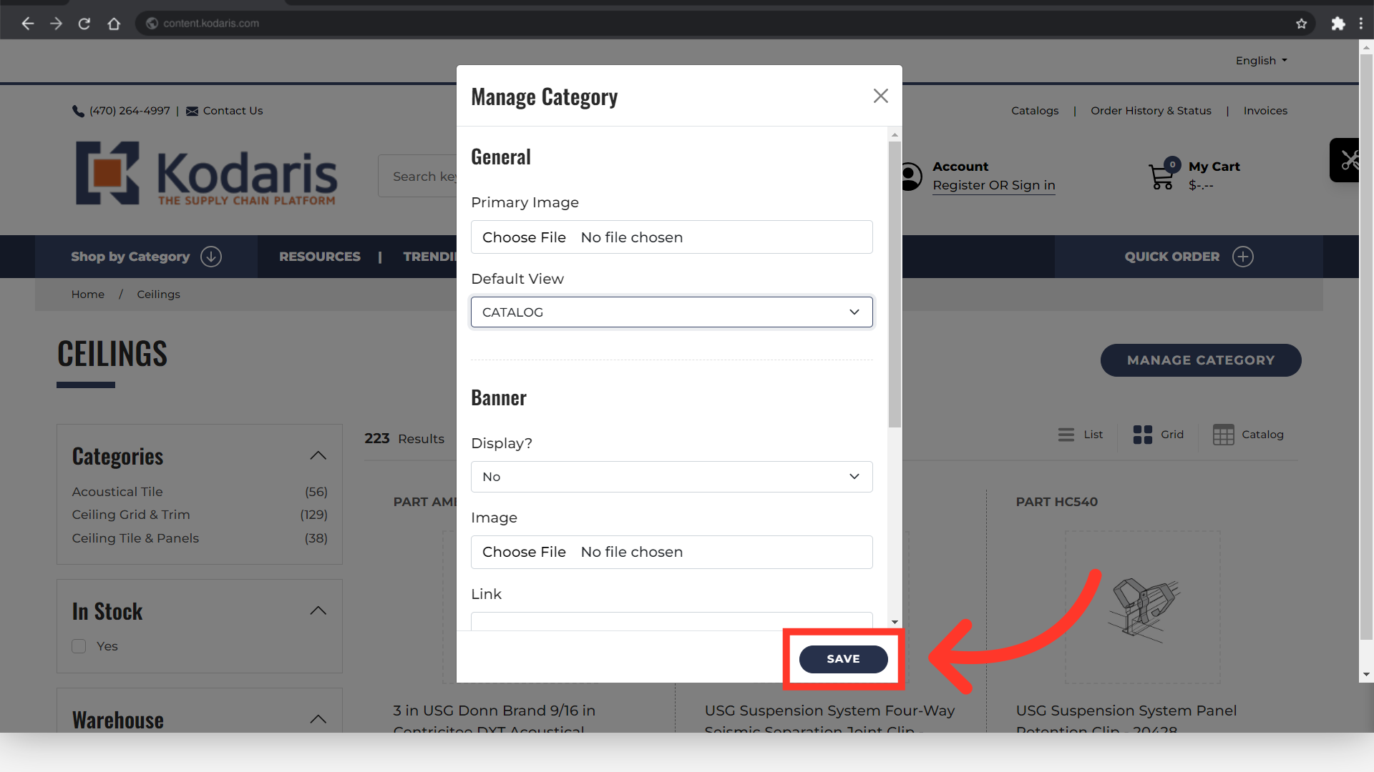Image resolution: width=1374 pixels, height=772 pixels.
Task: Click the Quick Order plus icon
Action: pyautogui.click(x=1243, y=257)
